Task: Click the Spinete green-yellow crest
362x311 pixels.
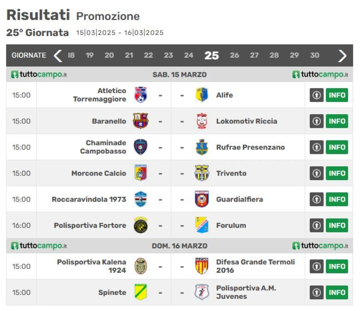Action: pos(141,292)
